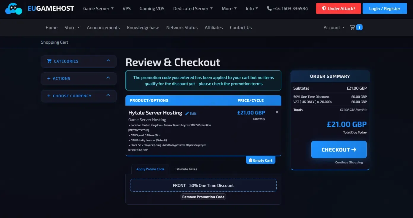Click the cart icon beside Categories

[49, 61]
